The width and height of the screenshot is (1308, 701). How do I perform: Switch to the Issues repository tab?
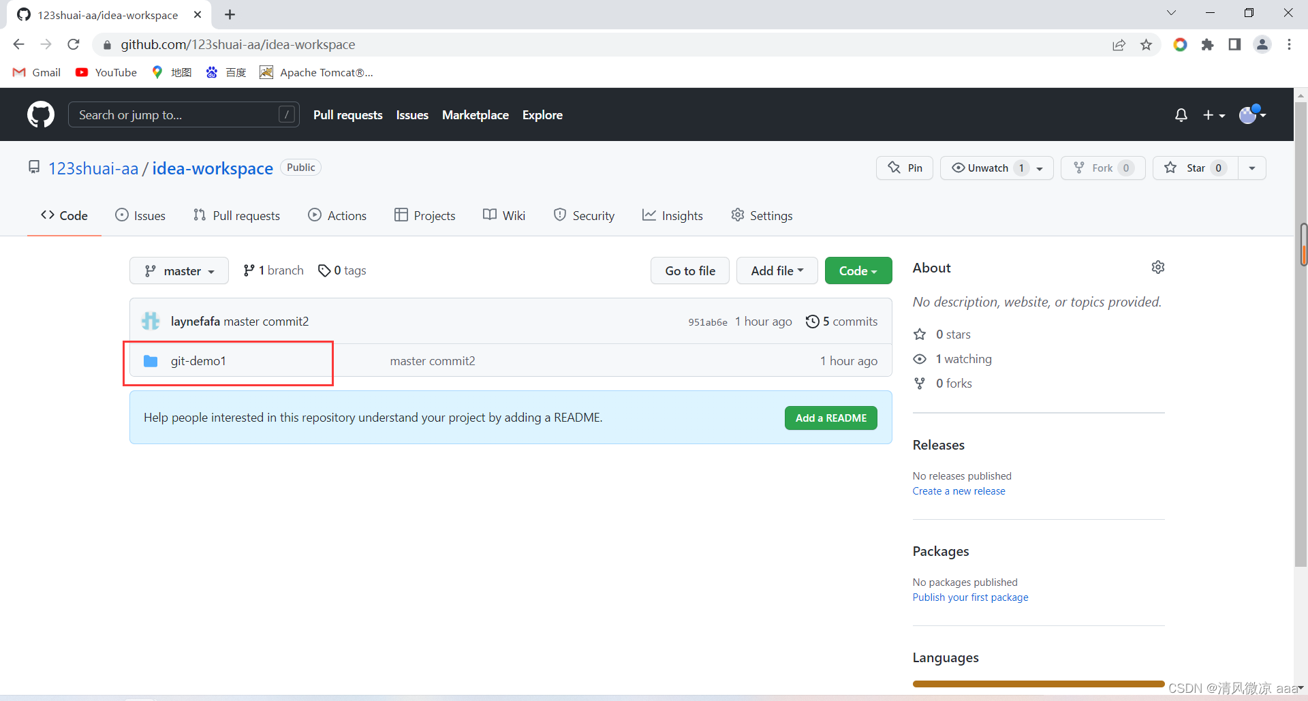[x=140, y=215]
